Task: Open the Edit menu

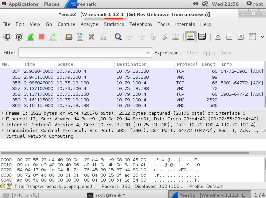Action: pyautogui.click(x=20, y=24)
